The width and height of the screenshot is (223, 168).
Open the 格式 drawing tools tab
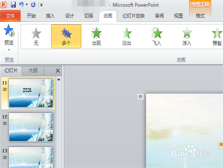(x=200, y=16)
